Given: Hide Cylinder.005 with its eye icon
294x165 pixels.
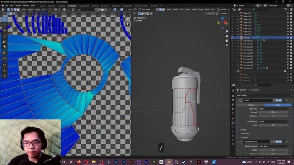Looking at the screenshot, I should 288,53.
